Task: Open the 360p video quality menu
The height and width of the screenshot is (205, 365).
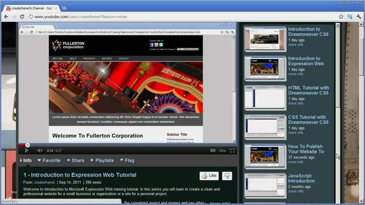Action: (222, 151)
